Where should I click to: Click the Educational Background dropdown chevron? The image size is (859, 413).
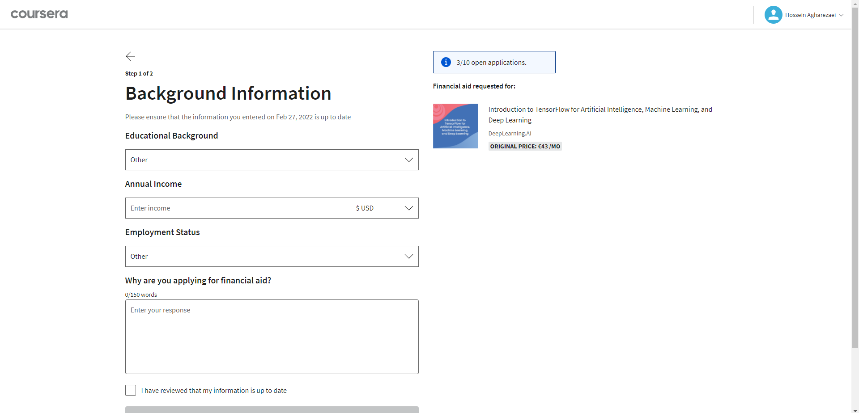pyautogui.click(x=408, y=160)
